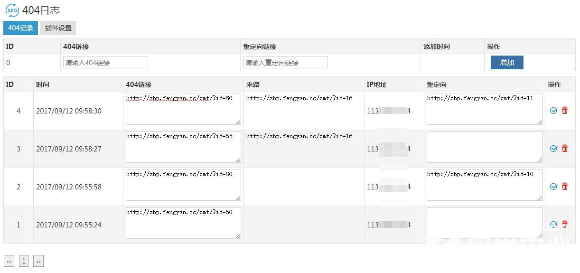Delete record 3 with the trash icon
This screenshot has height=273, width=580.
565,149
